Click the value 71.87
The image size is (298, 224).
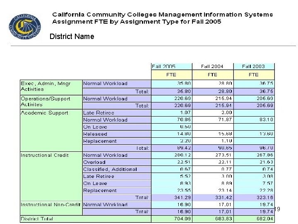pos(225,120)
